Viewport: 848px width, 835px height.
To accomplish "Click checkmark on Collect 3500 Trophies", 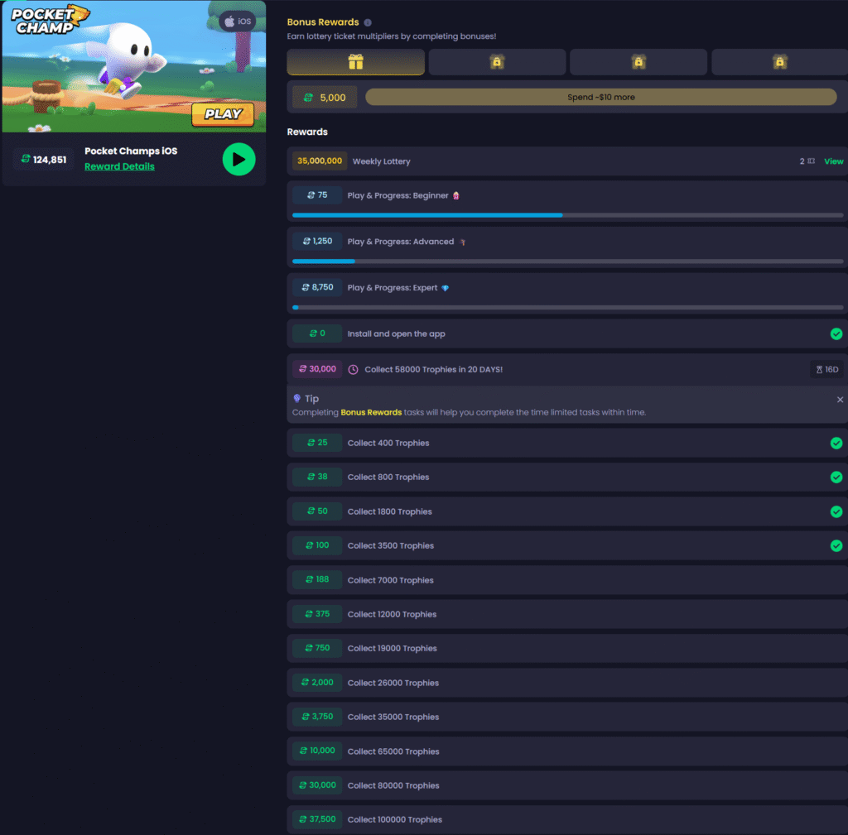I will click(836, 546).
